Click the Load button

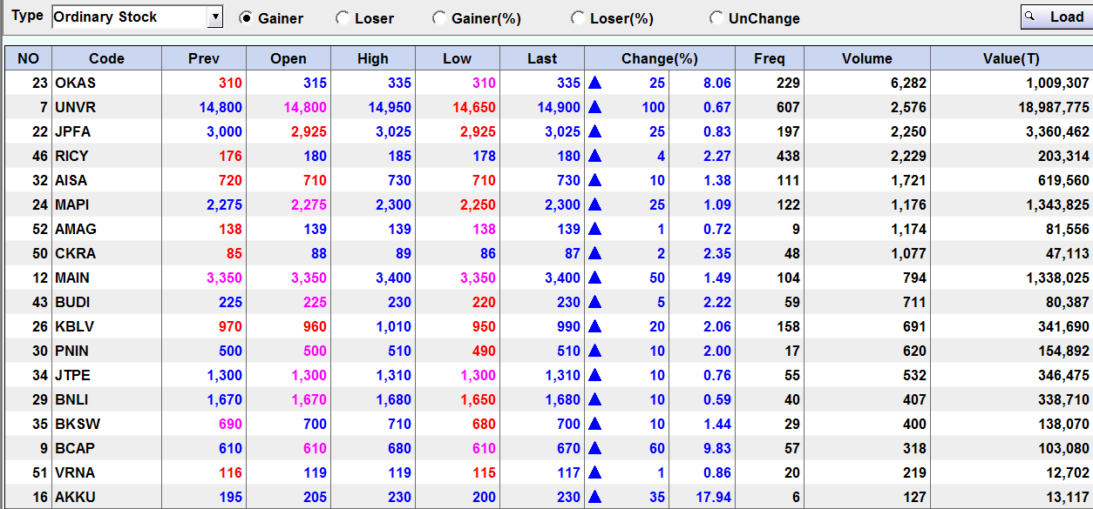[x=1056, y=17]
